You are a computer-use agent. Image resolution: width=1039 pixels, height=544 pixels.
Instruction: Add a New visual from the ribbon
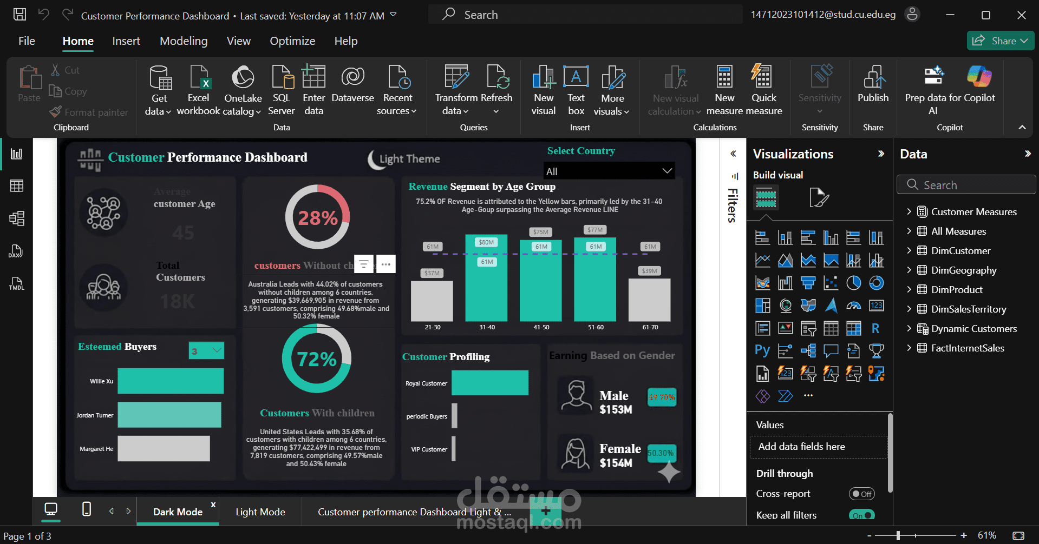(x=544, y=90)
